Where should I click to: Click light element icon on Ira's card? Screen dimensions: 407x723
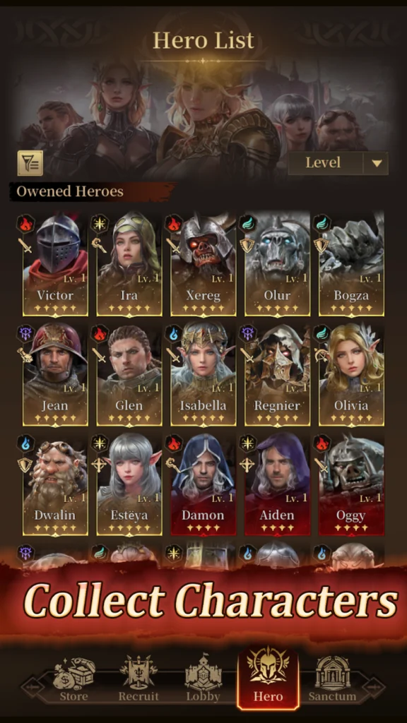tap(99, 224)
